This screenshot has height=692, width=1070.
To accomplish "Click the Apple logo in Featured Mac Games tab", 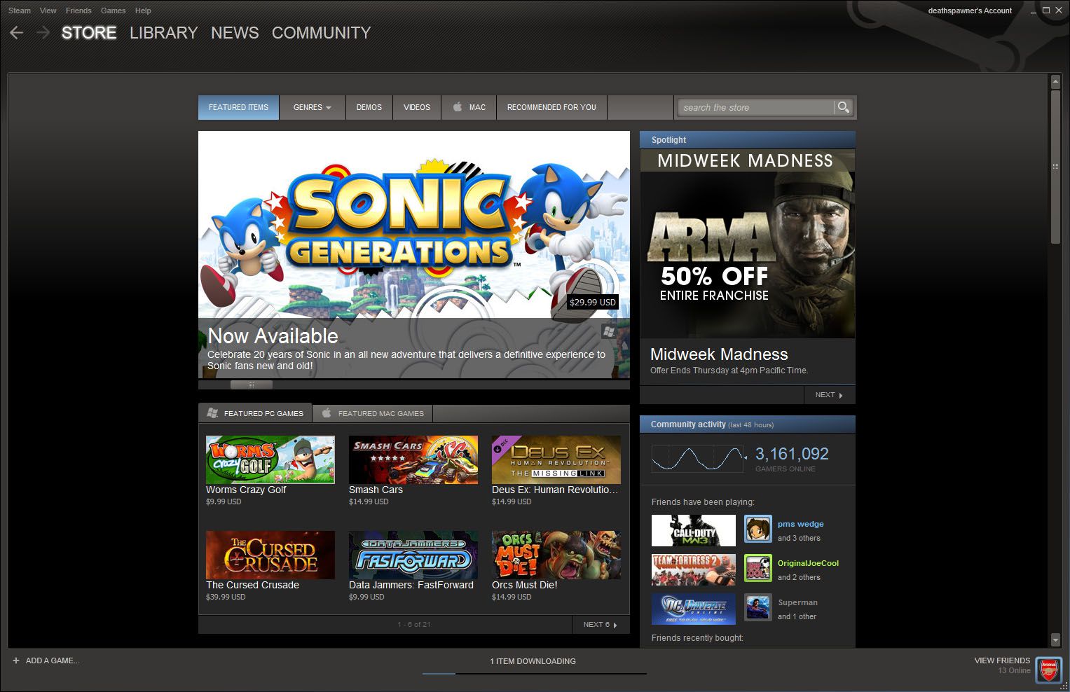I will [327, 413].
